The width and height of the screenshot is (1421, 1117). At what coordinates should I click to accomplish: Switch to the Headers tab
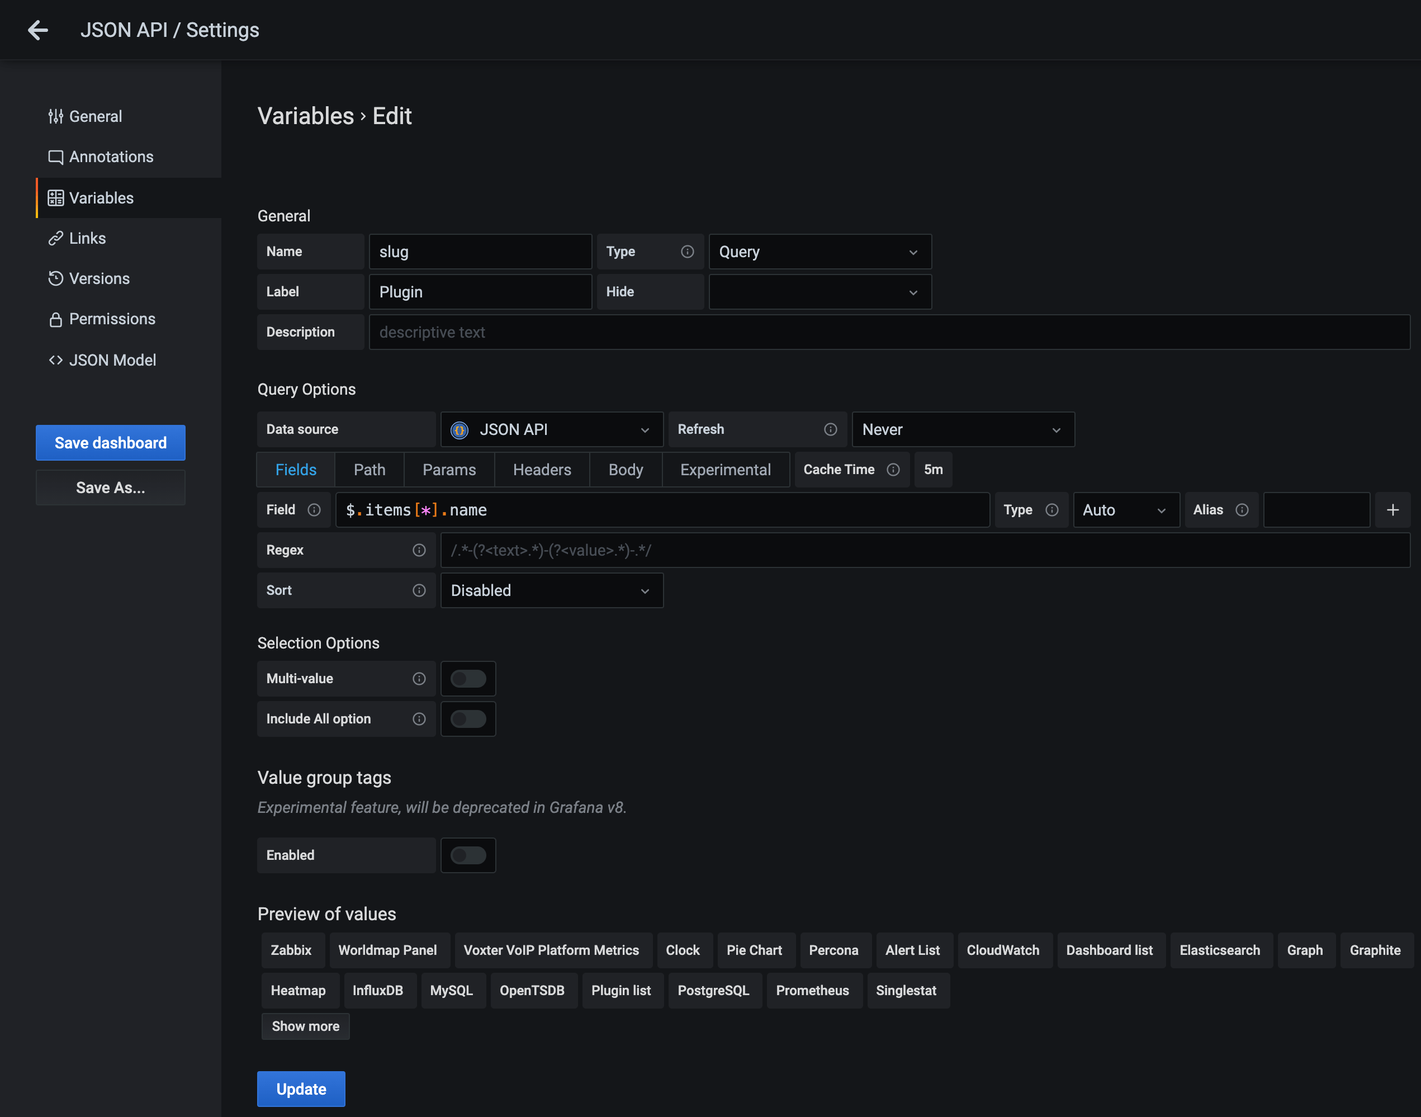tap(542, 470)
